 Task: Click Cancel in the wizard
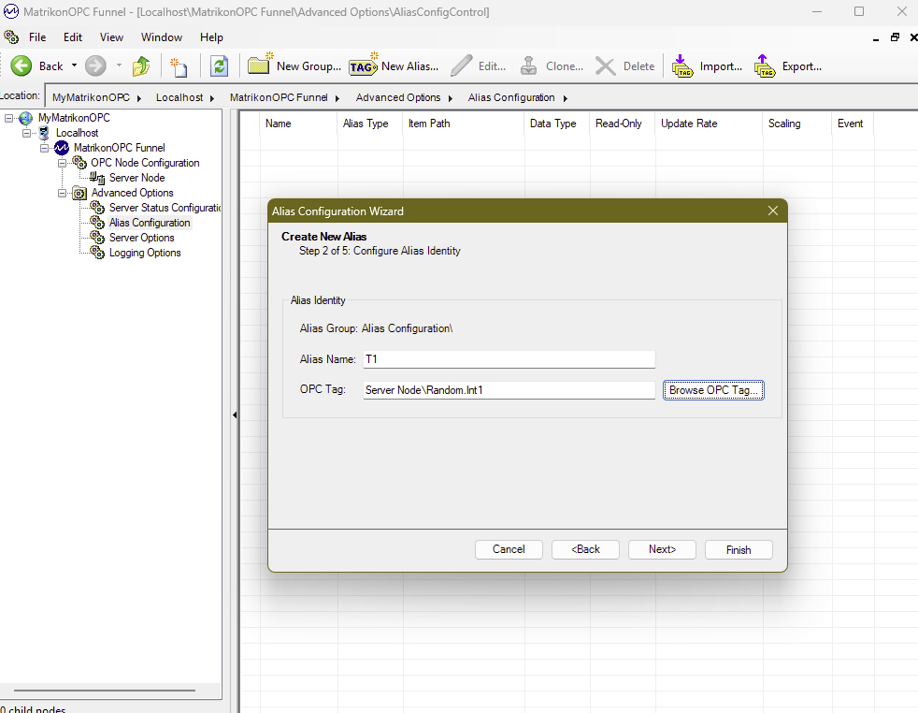pyautogui.click(x=509, y=549)
